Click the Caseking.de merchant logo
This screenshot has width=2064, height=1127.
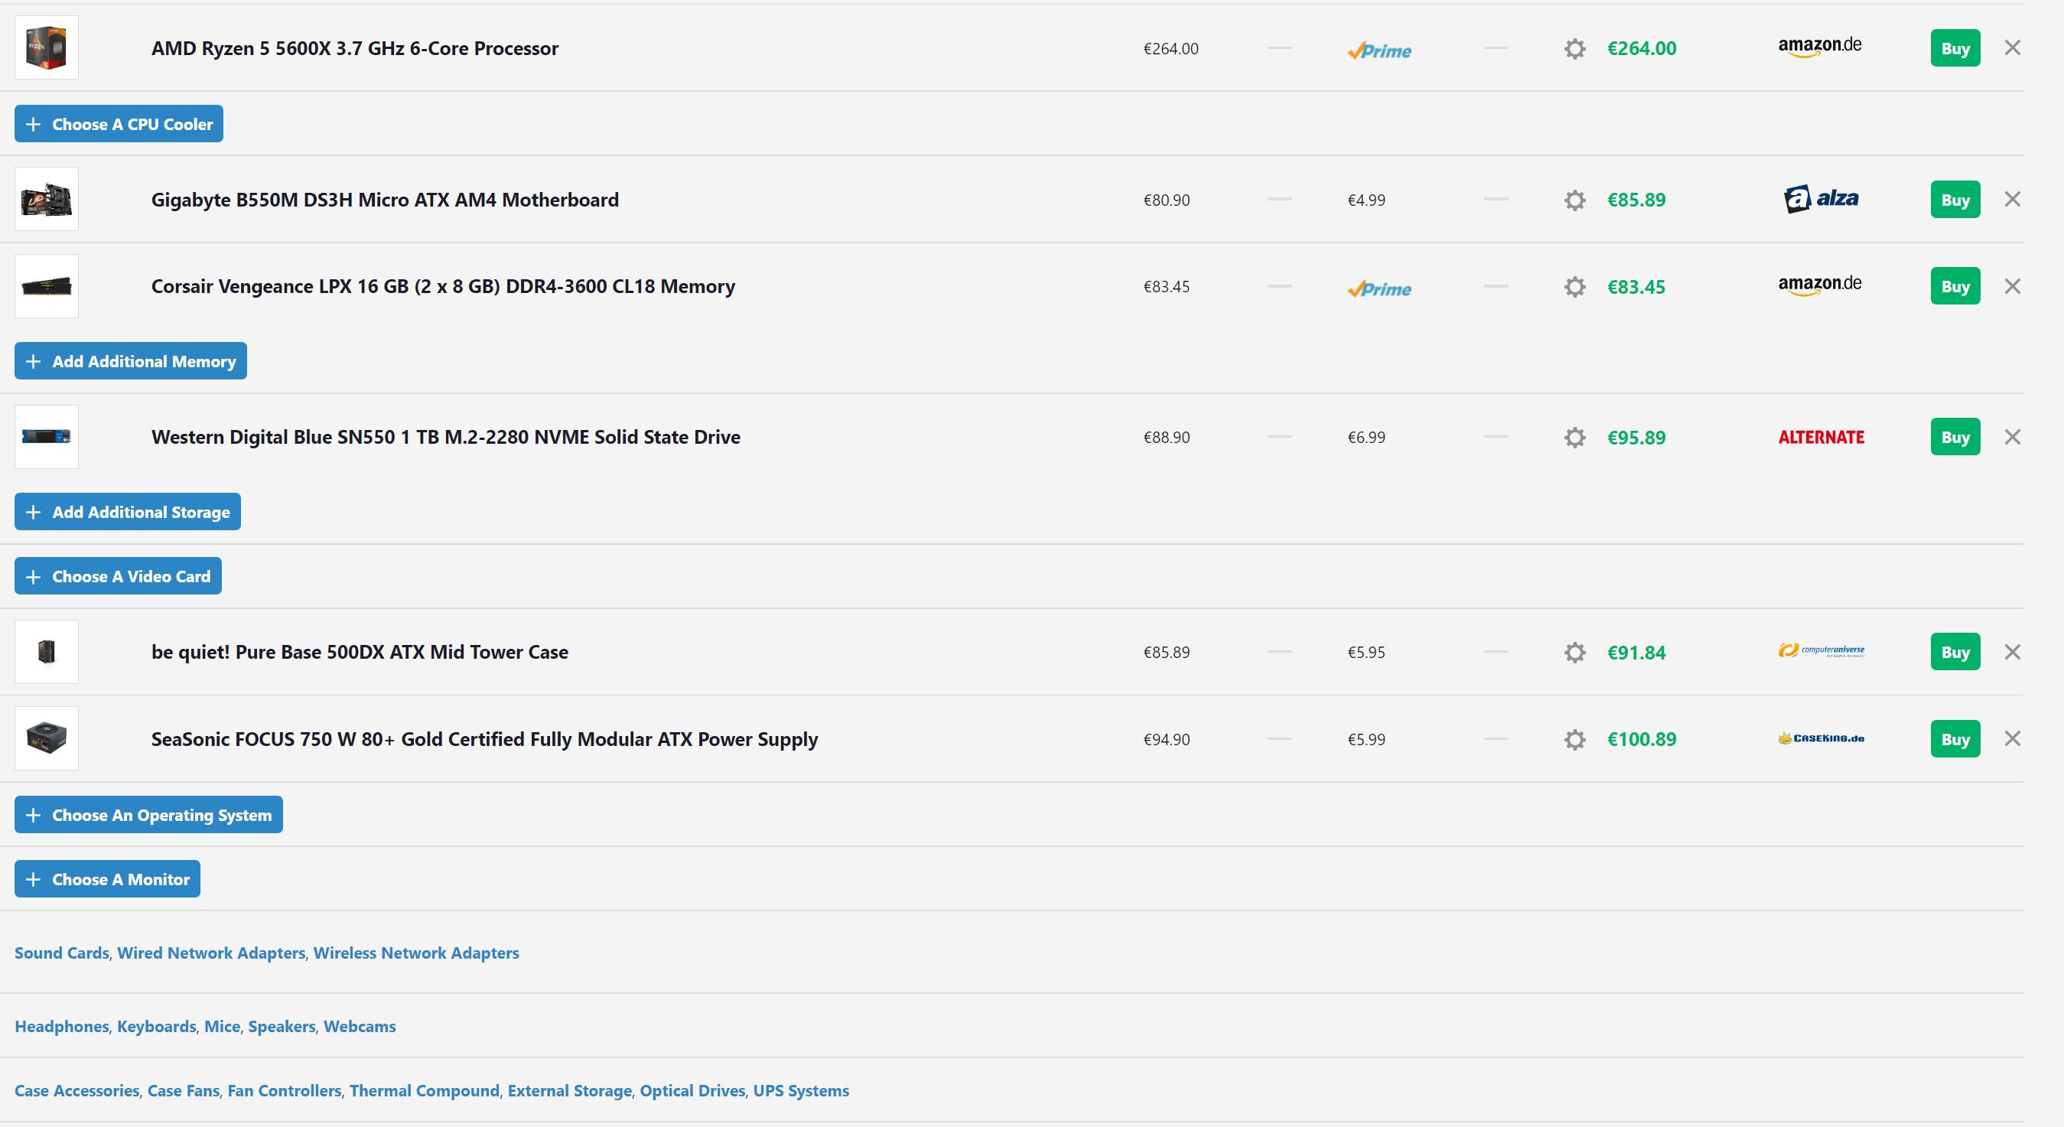(1821, 738)
